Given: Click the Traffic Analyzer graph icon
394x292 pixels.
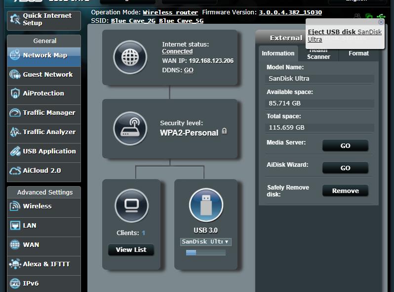Looking at the screenshot, I should click(x=15, y=132).
